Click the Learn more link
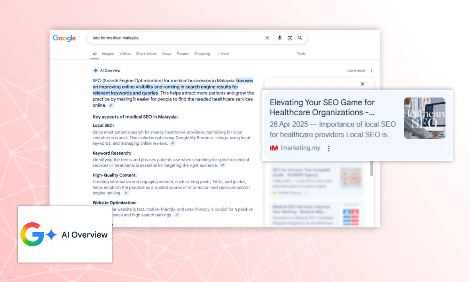The image size is (470, 282). [x=355, y=71]
